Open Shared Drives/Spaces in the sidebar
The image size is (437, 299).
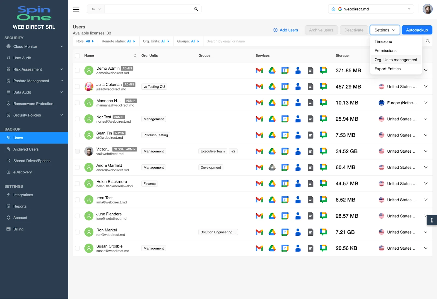click(32, 161)
